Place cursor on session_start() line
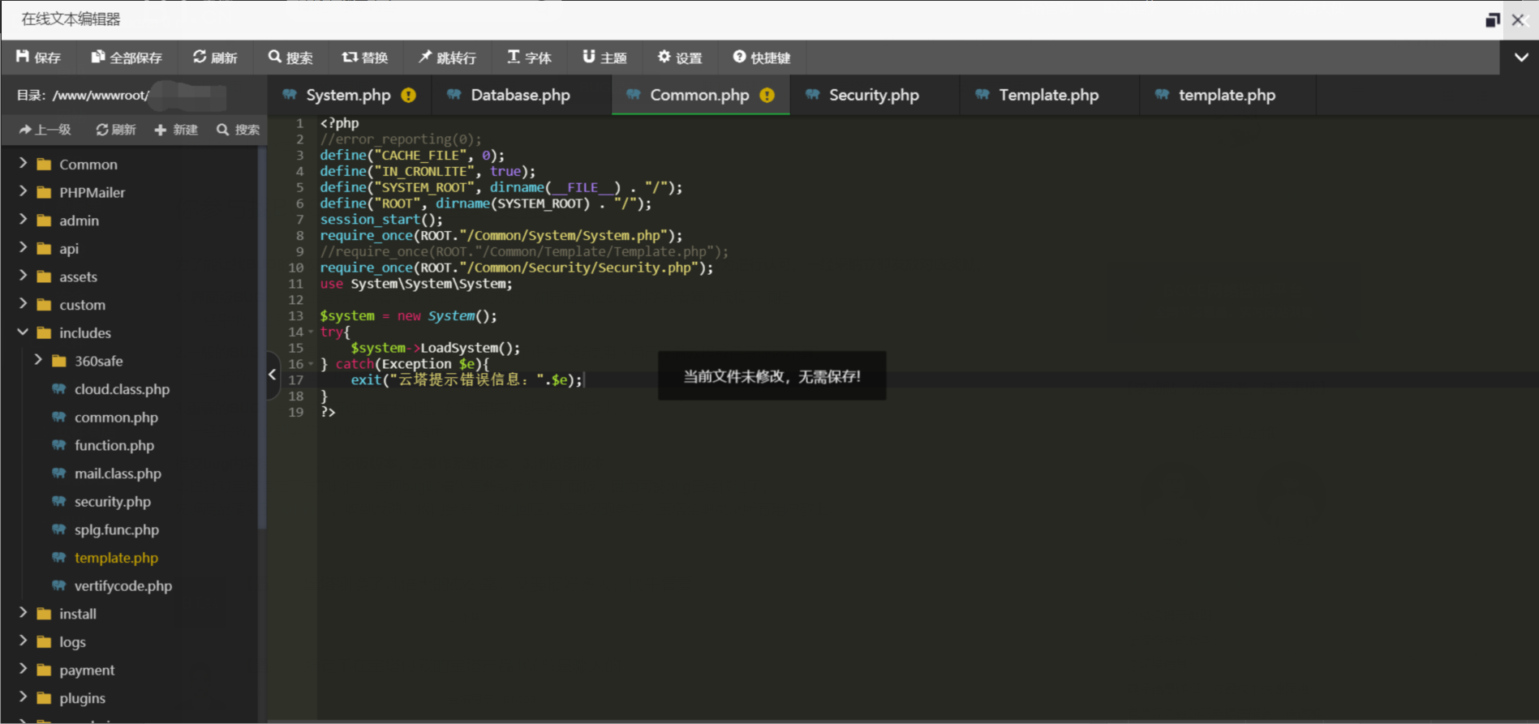The height and width of the screenshot is (724, 1539). tap(381, 219)
